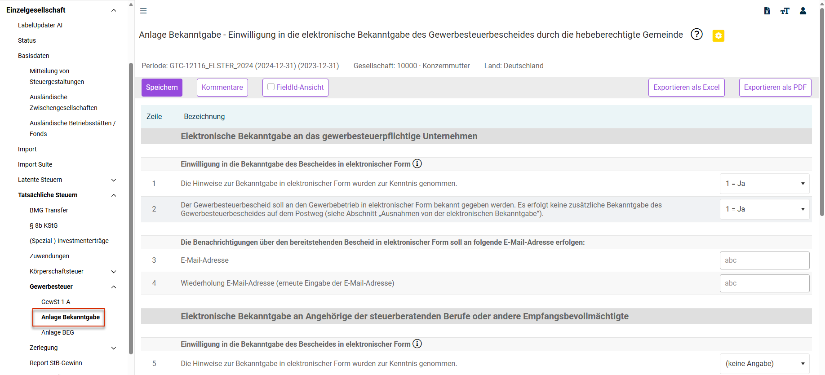Show info icon for second Einwilligung section
This screenshot has height=375, width=825.
pos(417,344)
